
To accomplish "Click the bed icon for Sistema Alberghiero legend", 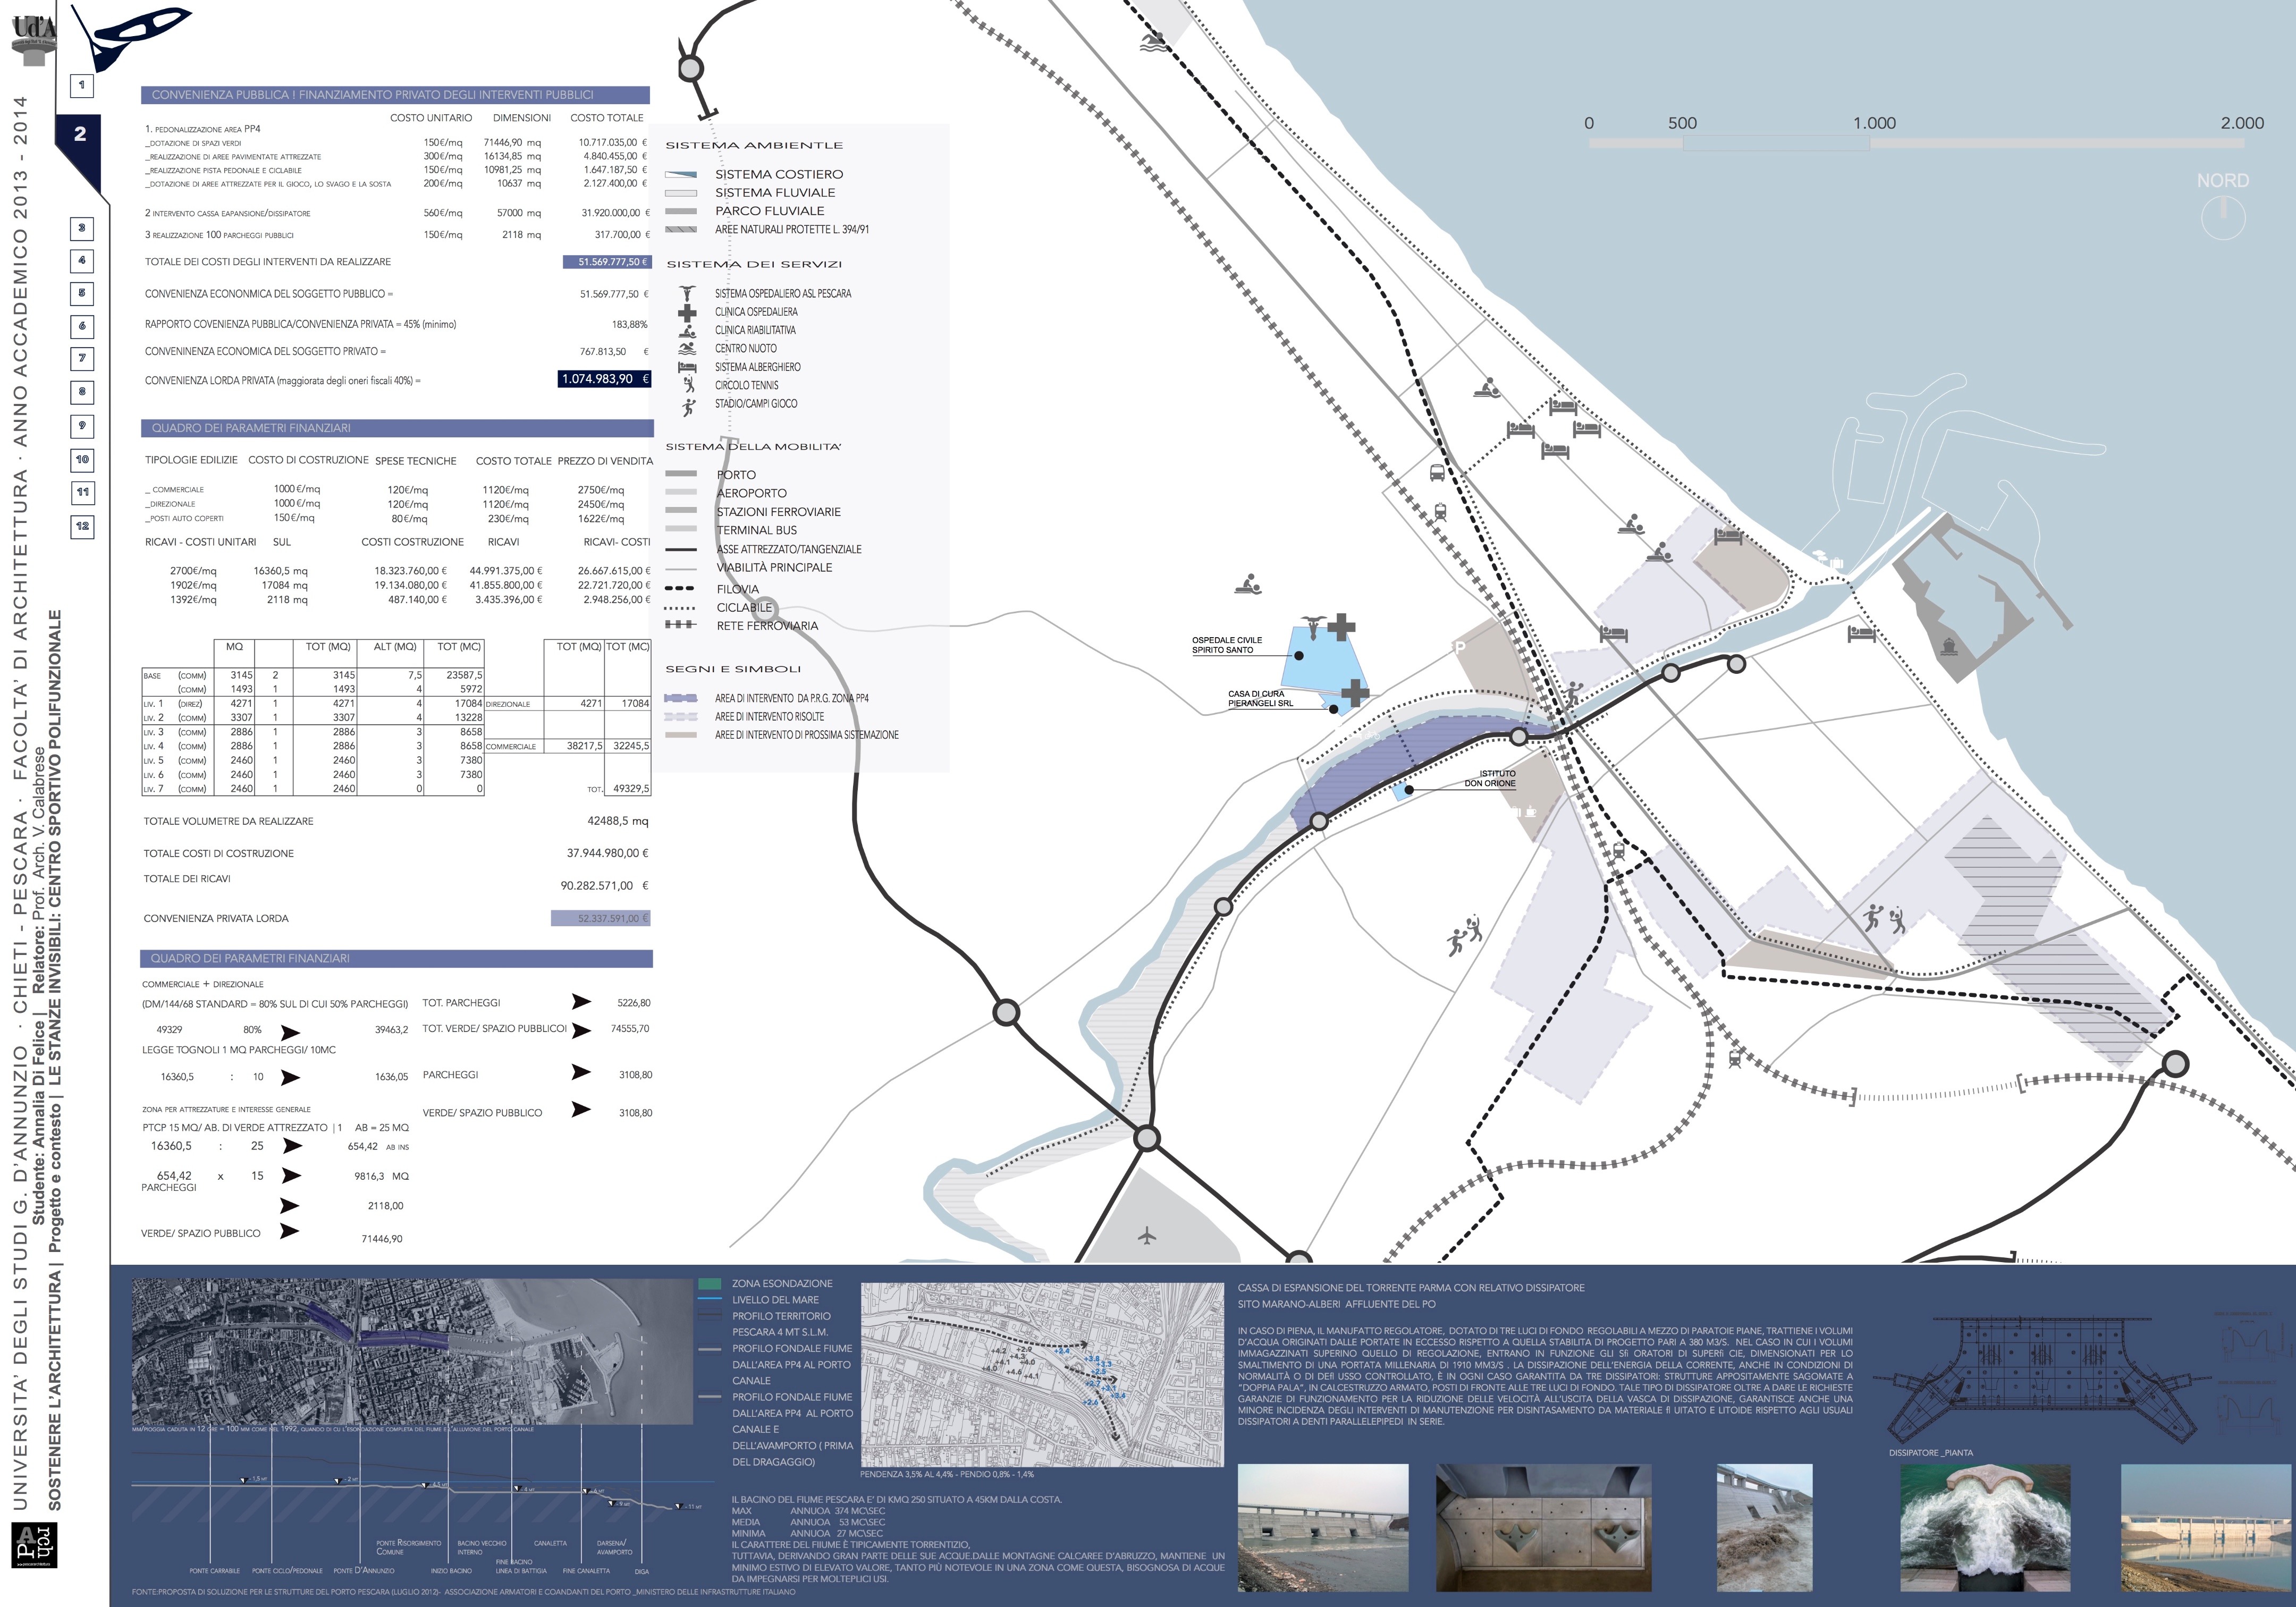I will 687,367.
